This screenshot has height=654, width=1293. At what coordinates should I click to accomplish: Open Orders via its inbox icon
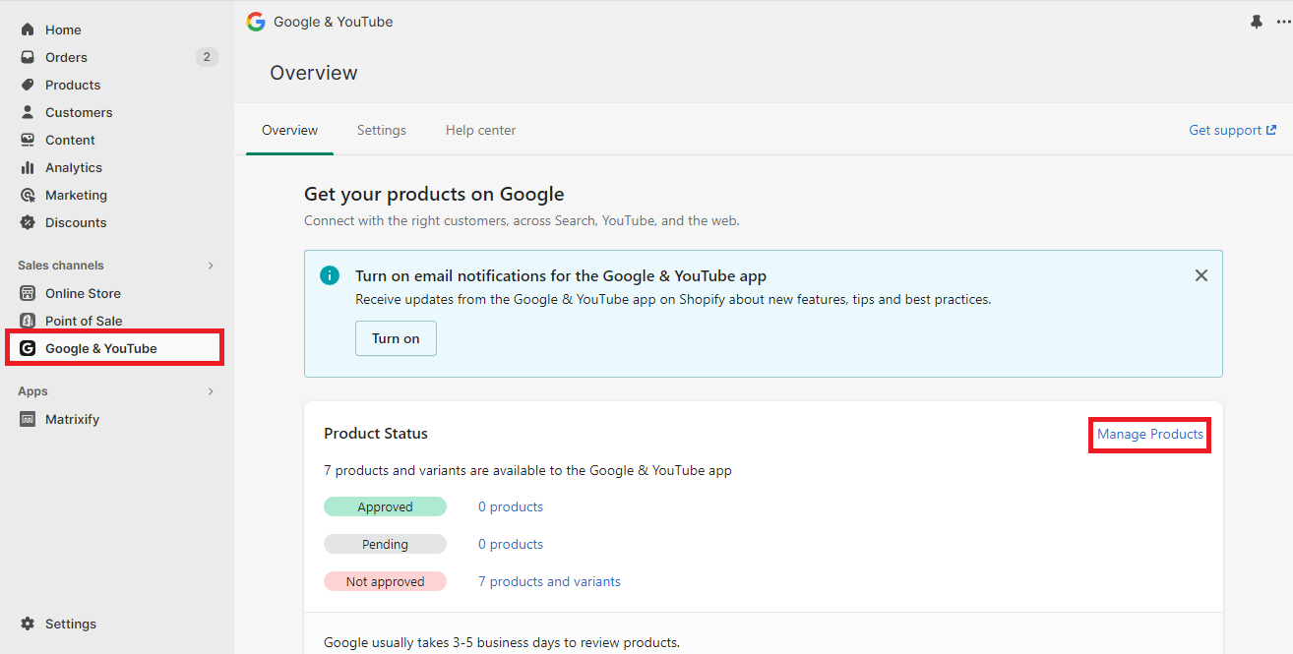point(28,57)
